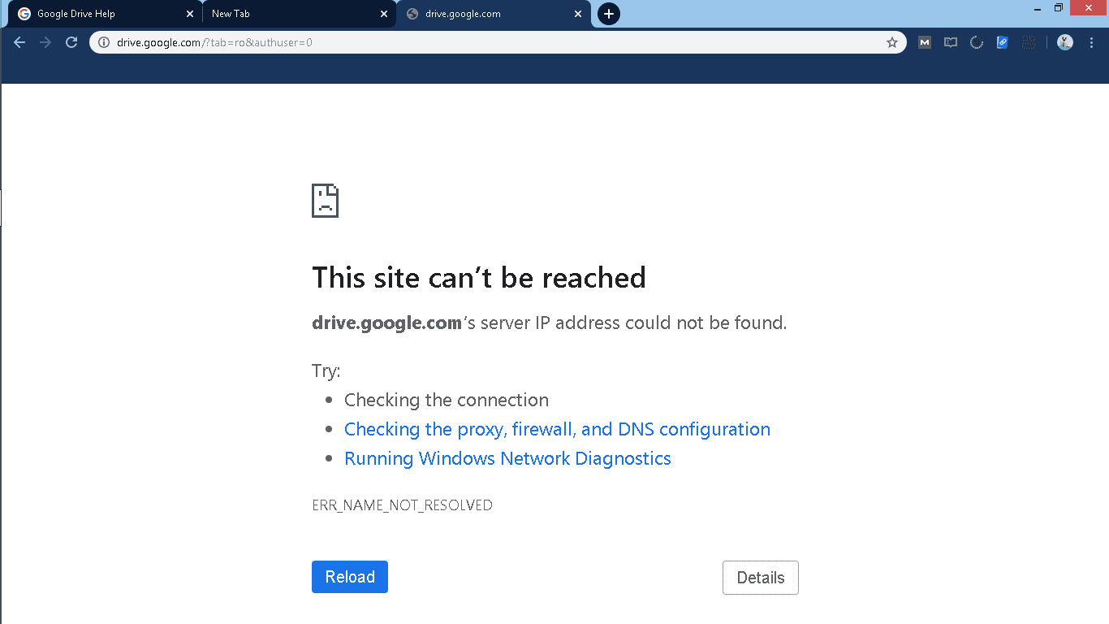Switch to the Google Drive Help tab
This screenshot has height=624, width=1109.
click(106, 14)
